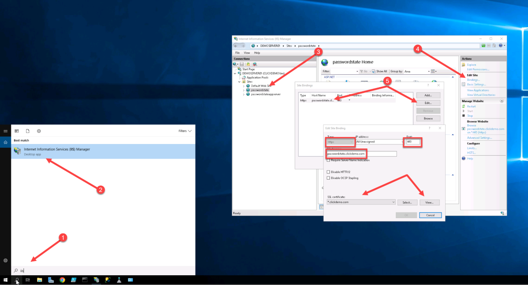528x285 pixels.
Task: Open Internet Information Services (IIS) Manager search result
Action: pyautogui.click(x=103, y=151)
